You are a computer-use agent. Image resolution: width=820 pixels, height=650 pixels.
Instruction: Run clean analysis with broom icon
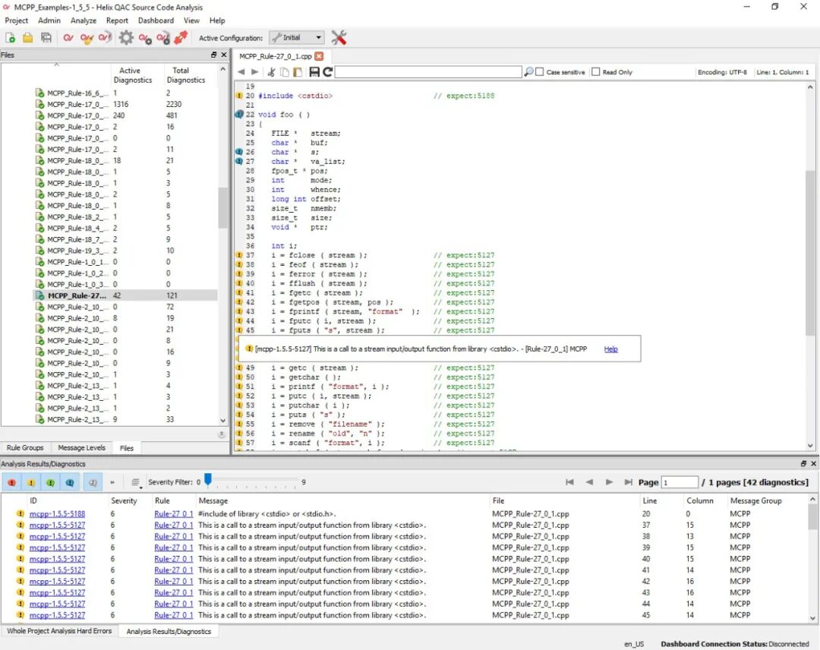click(87, 38)
